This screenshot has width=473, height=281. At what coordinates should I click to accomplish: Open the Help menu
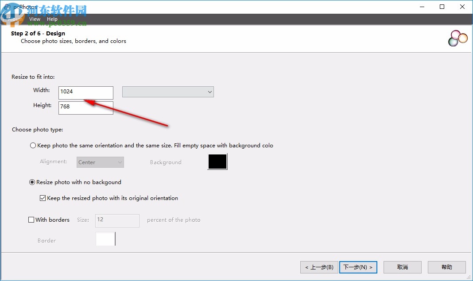coord(52,19)
